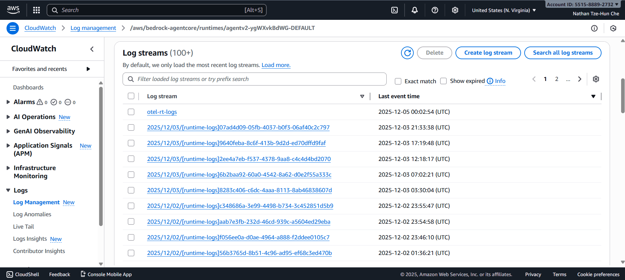This screenshot has height=280, width=625.
Task: Open Live Tail in sidebar
Action: (x=23, y=227)
